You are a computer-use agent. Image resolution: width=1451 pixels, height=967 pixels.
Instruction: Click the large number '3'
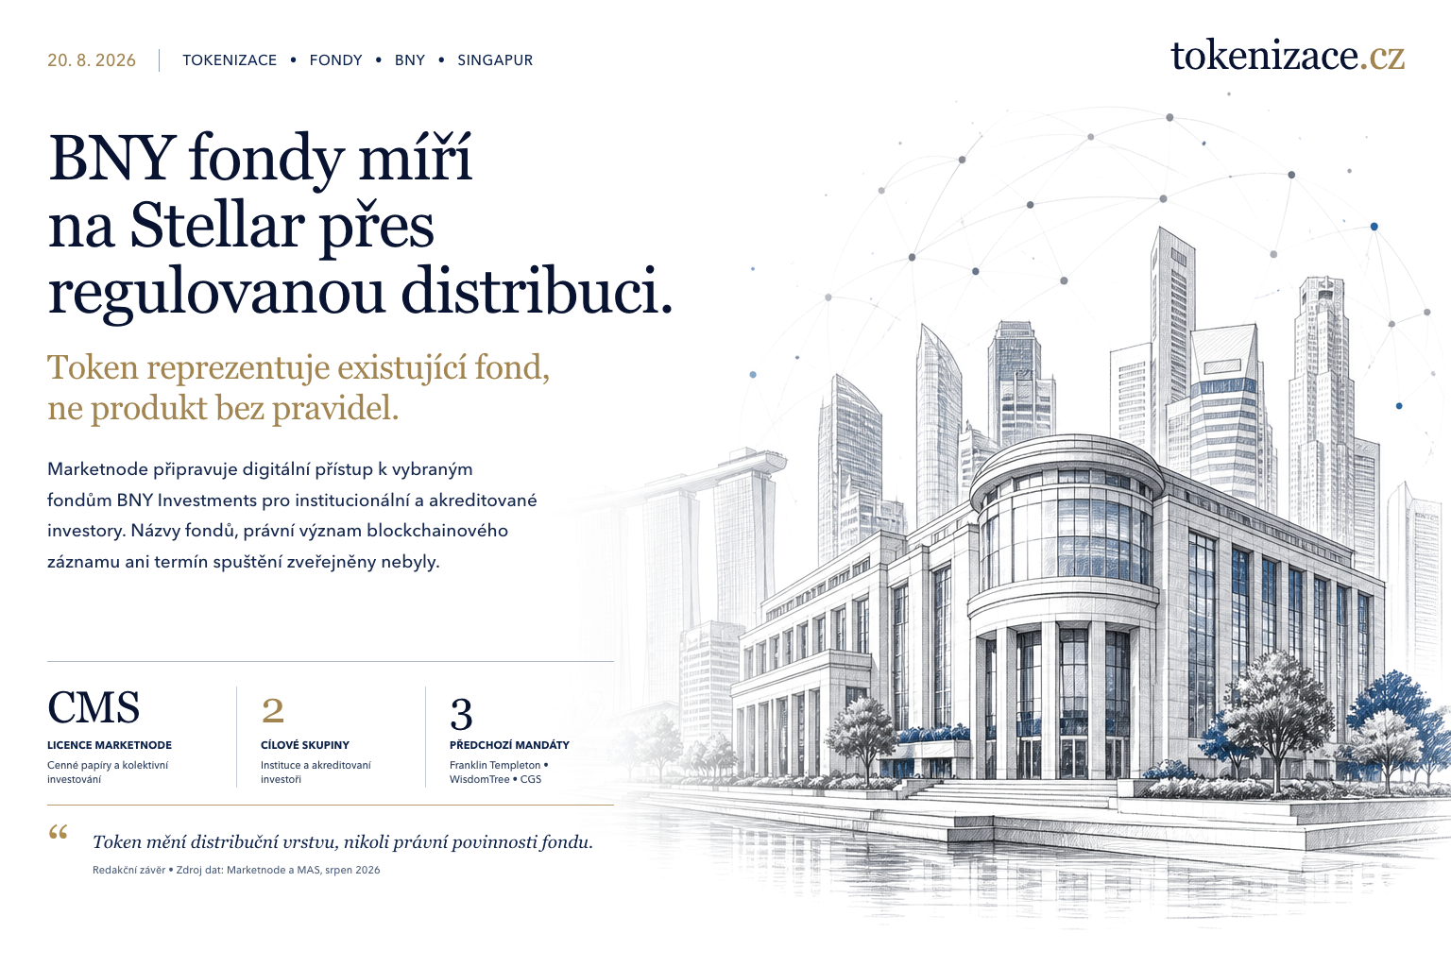pyautogui.click(x=461, y=715)
